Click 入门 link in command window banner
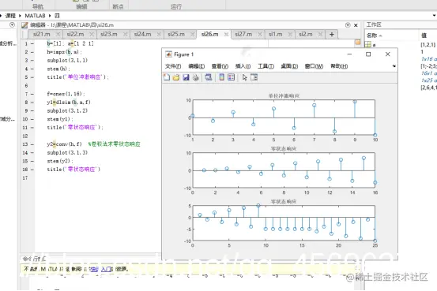 pos(106,269)
